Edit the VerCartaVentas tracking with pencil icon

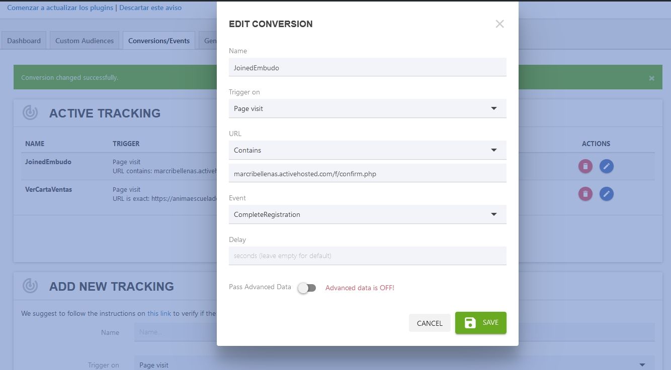tap(607, 194)
